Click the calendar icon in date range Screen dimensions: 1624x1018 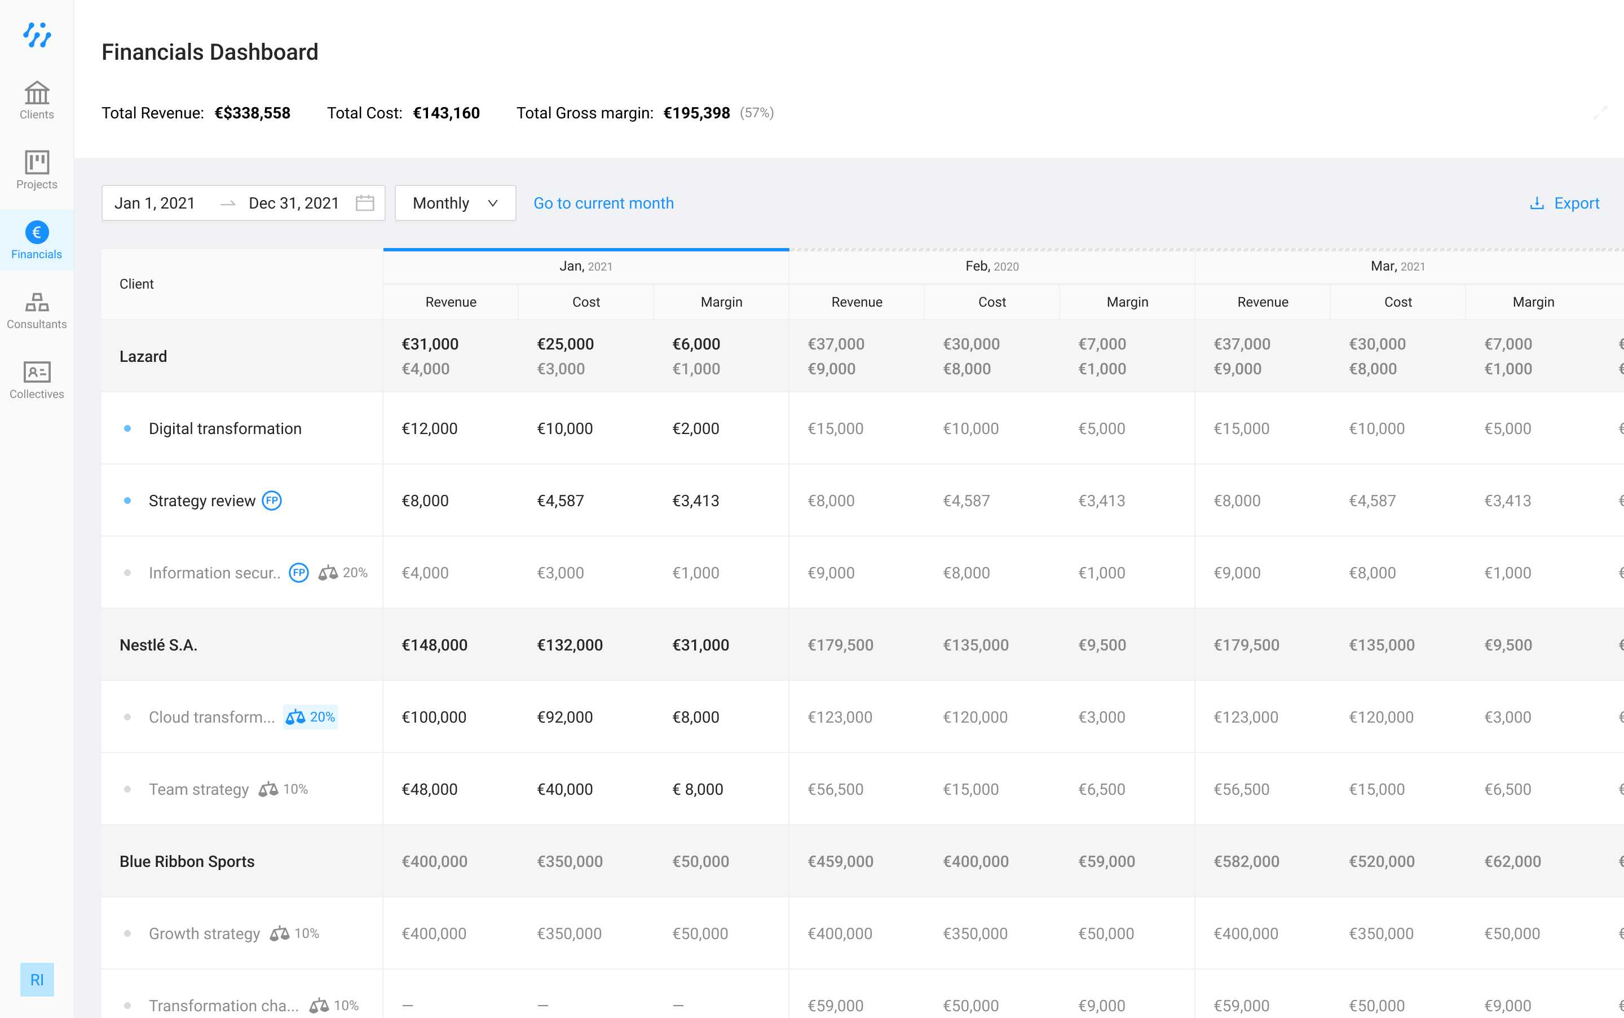click(x=364, y=203)
